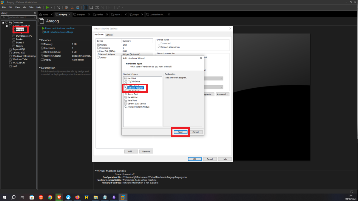Image resolution: width=358 pixels, height=201 pixels.
Task: Click the Library search field
Action: click(18, 17)
